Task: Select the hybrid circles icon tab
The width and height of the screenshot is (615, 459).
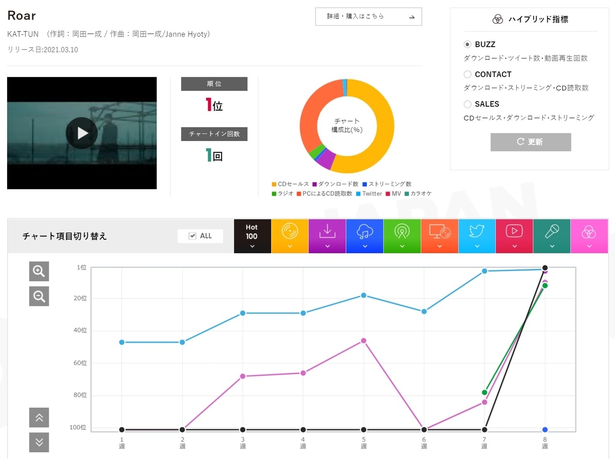Action: [x=589, y=236]
